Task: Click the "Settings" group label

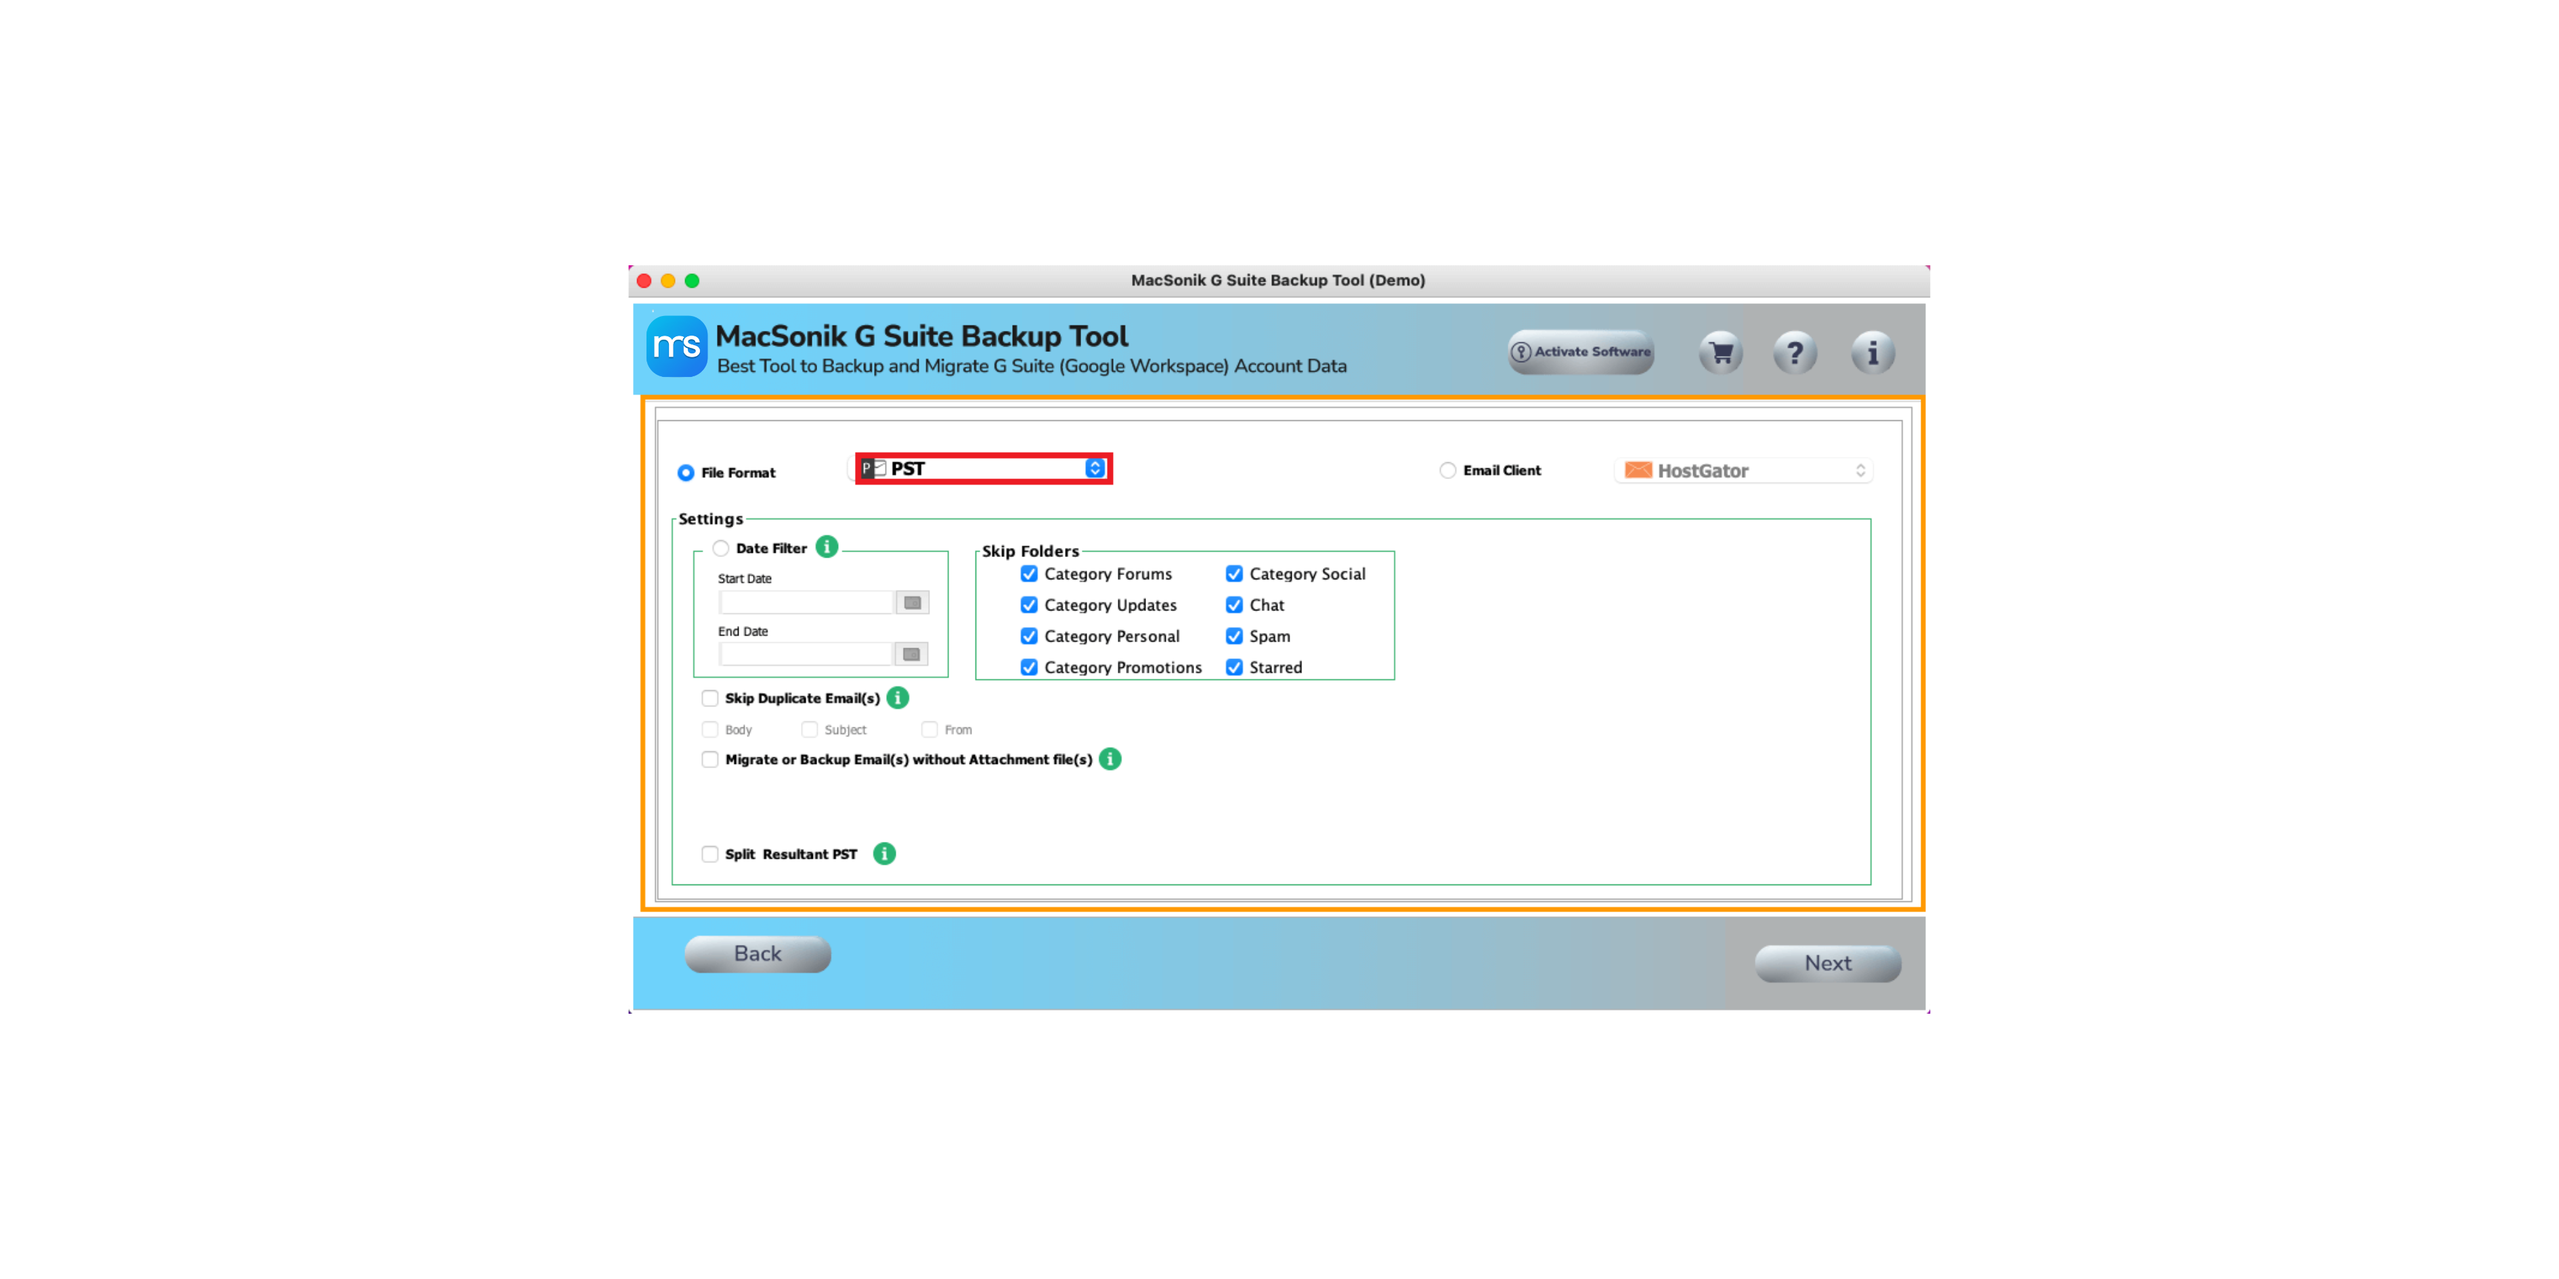Action: pyautogui.click(x=710, y=518)
